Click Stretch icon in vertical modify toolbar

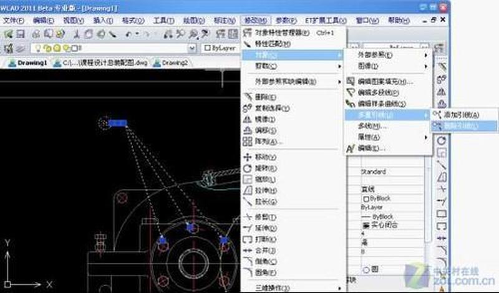click(x=442, y=177)
